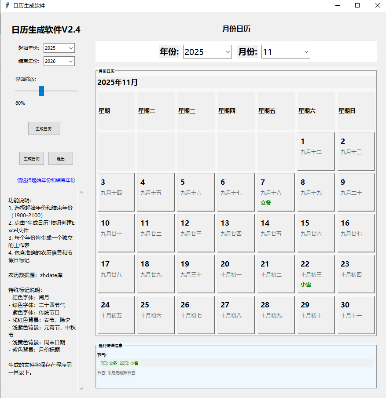
Task: Minimize the calendar application window
Action: pos(337,6)
